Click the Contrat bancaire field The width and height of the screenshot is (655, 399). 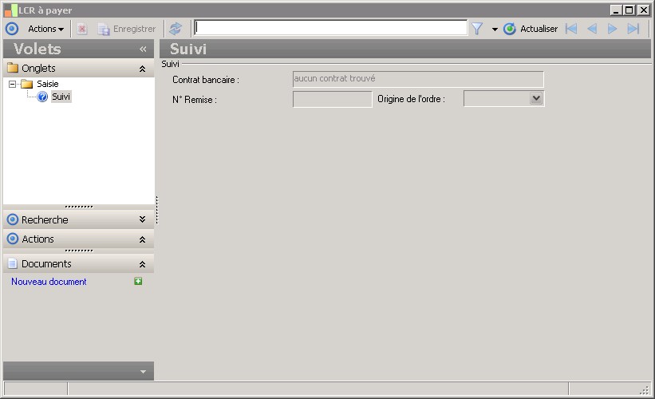point(418,79)
